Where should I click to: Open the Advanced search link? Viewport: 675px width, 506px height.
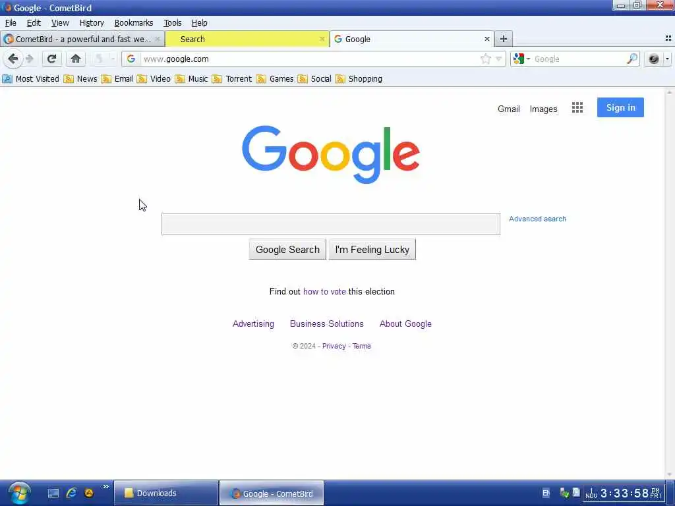pyautogui.click(x=537, y=219)
